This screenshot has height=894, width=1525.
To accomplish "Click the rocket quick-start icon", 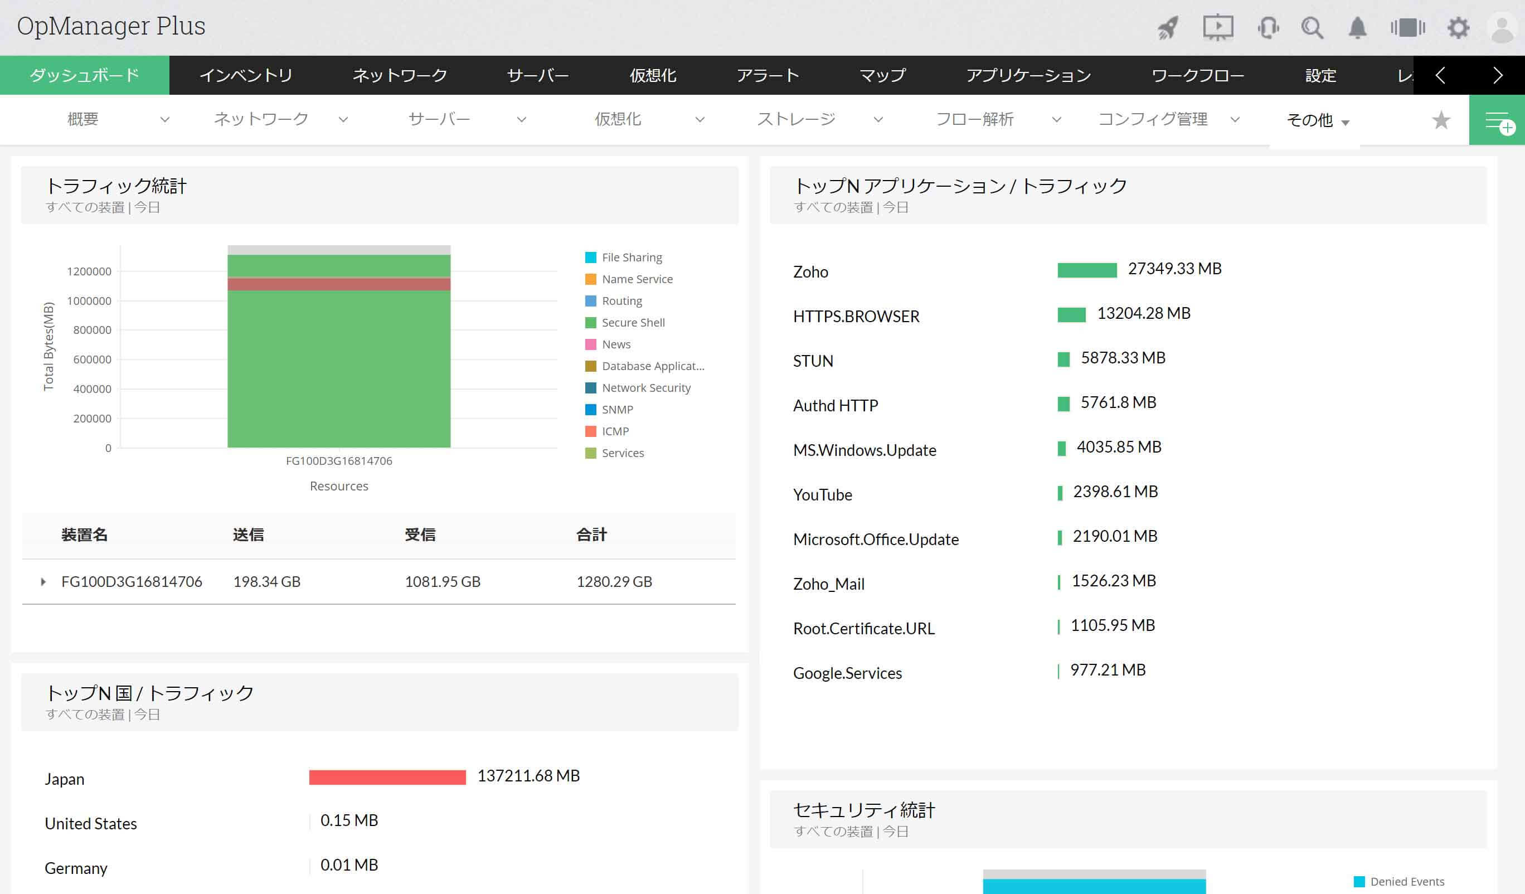I will click(x=1168, y=28).
